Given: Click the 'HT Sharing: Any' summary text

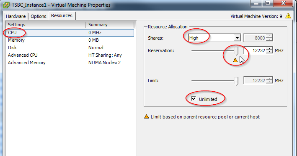Looking at the screenshot, I should click(x=105, y=55).
